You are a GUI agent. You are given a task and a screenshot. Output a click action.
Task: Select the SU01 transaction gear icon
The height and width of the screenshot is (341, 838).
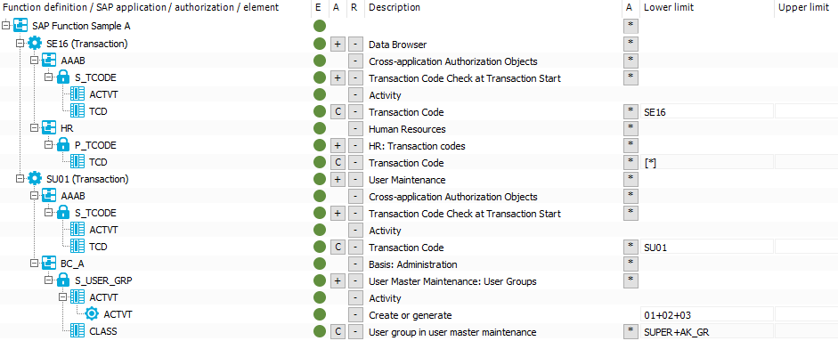(35, 179)
